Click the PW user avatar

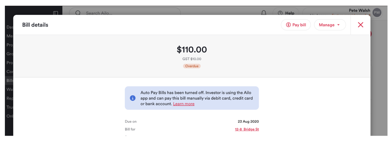click(x=377, y=12)
